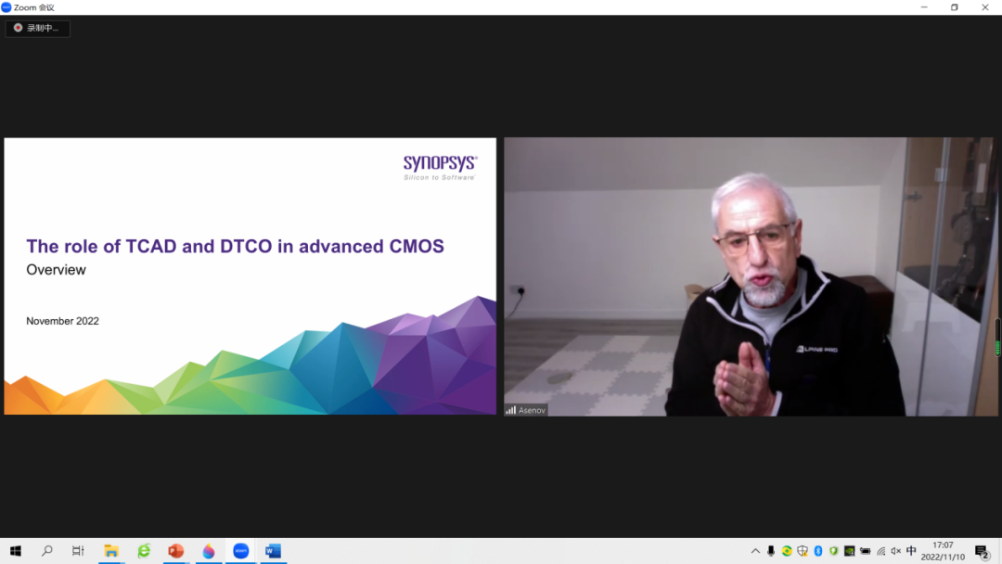Launch the green IE-style browser in taskbar

pyautogui.click(x=144, y=551)
